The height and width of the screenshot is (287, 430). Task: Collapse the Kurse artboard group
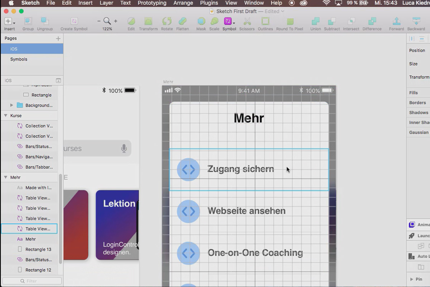6,116
